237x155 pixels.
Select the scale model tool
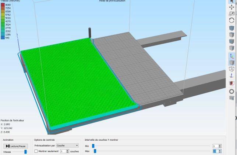(x=231, y=14)
